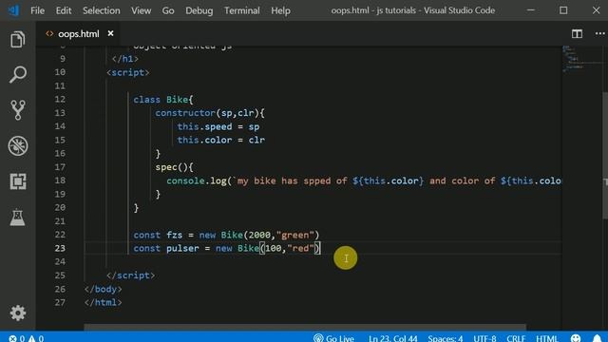Open Manage settings gear
608x342 pixels.
click(17, 313)
